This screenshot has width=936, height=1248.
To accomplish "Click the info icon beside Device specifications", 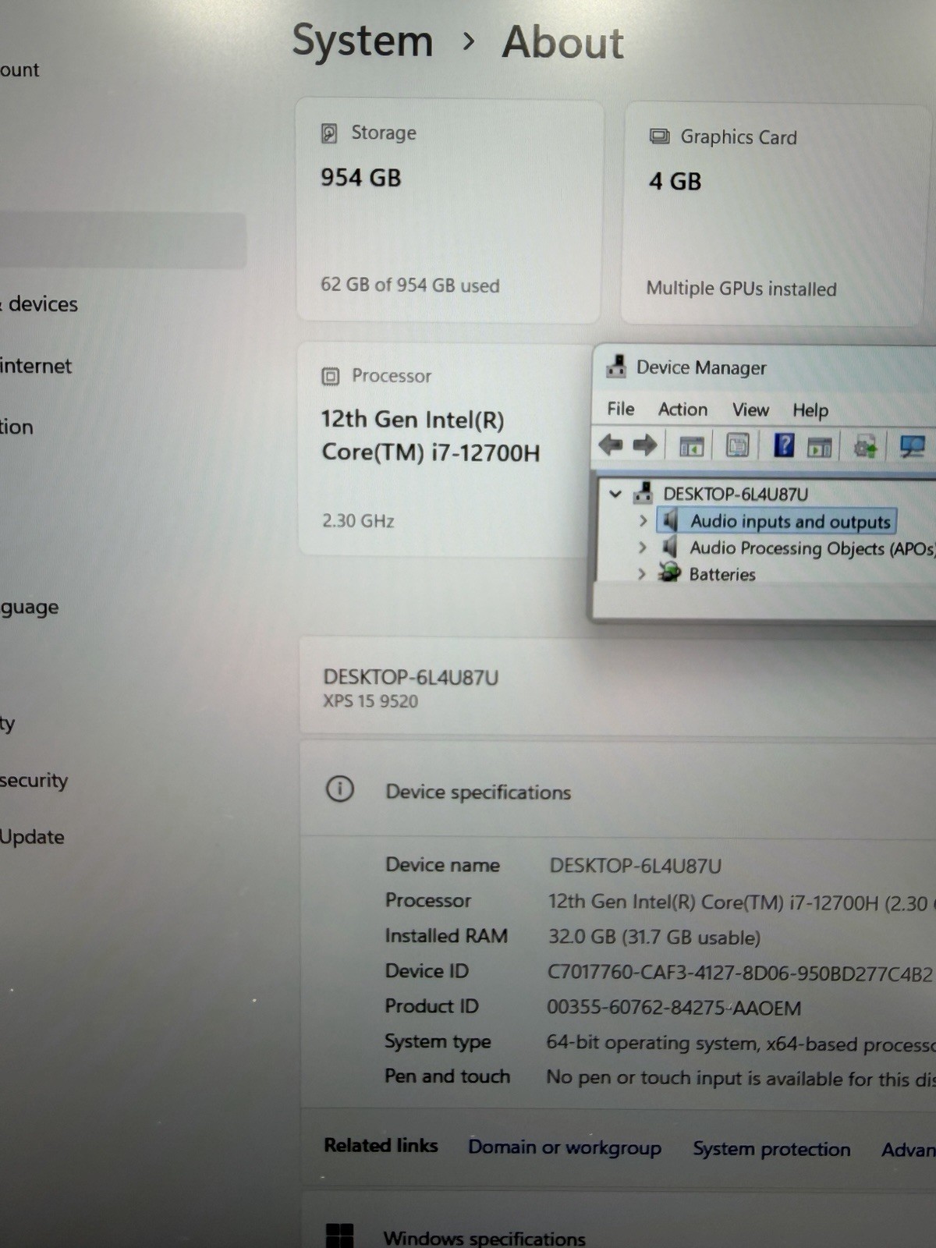I will [x=339, y=789].
